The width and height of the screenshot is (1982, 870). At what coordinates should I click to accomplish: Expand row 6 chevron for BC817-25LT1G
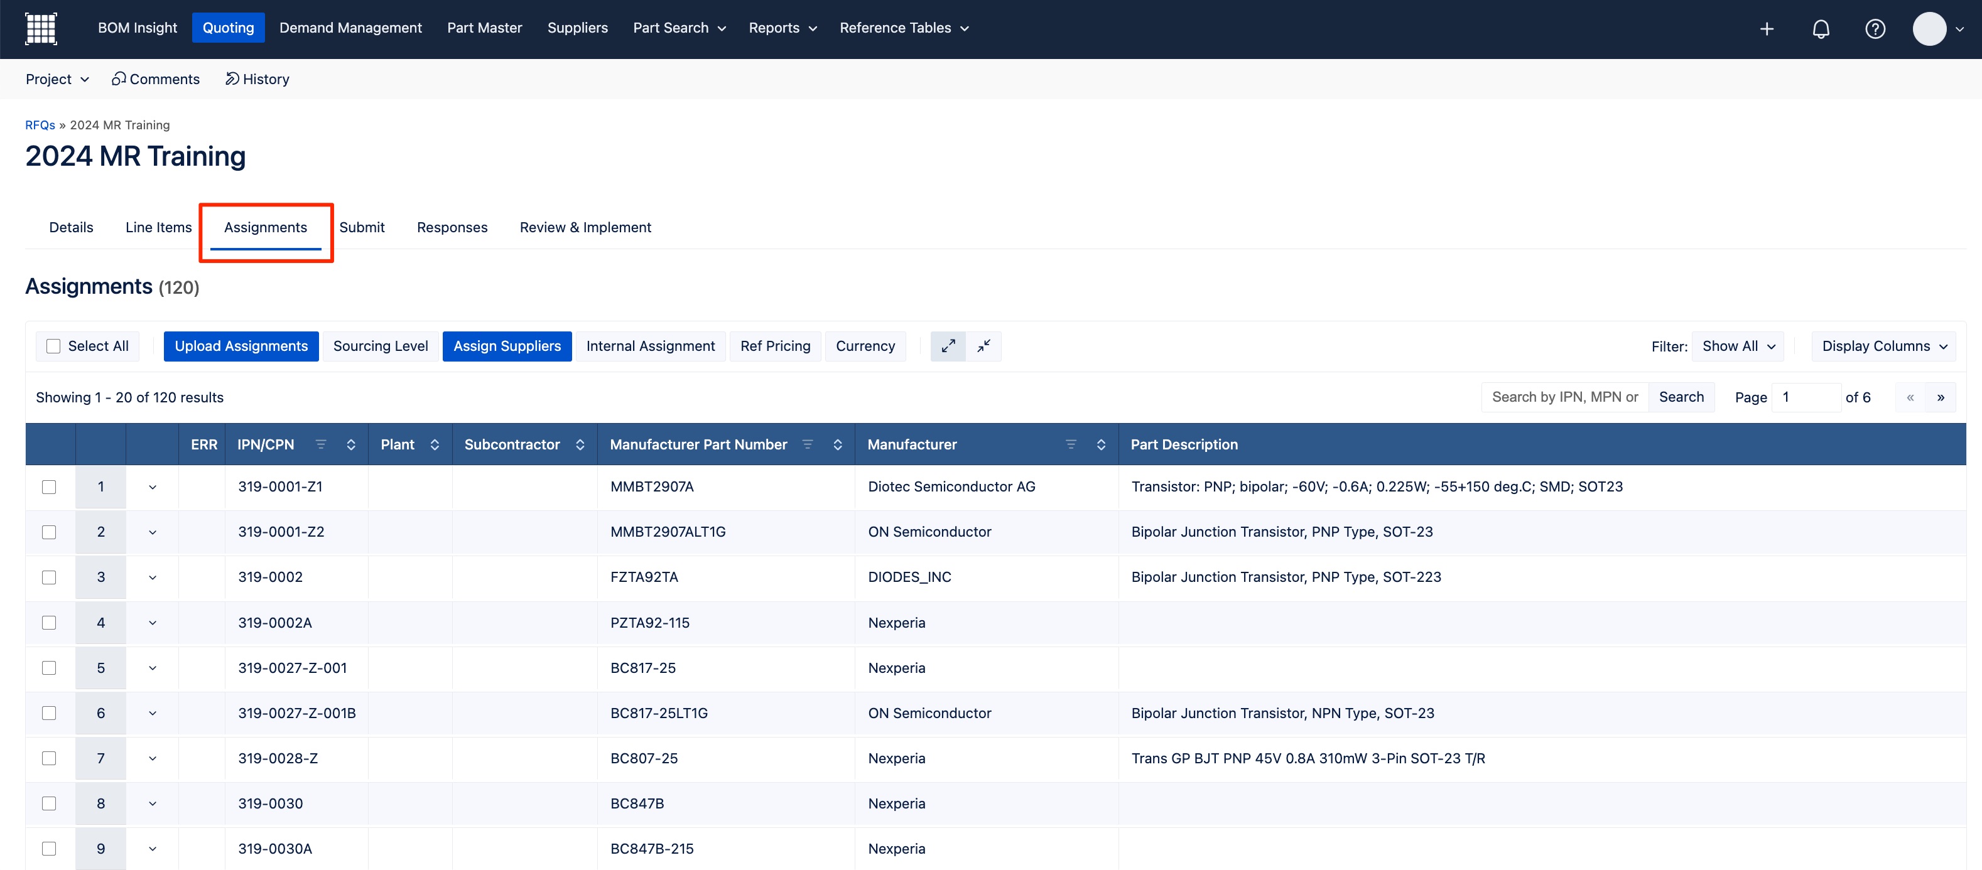153,714
